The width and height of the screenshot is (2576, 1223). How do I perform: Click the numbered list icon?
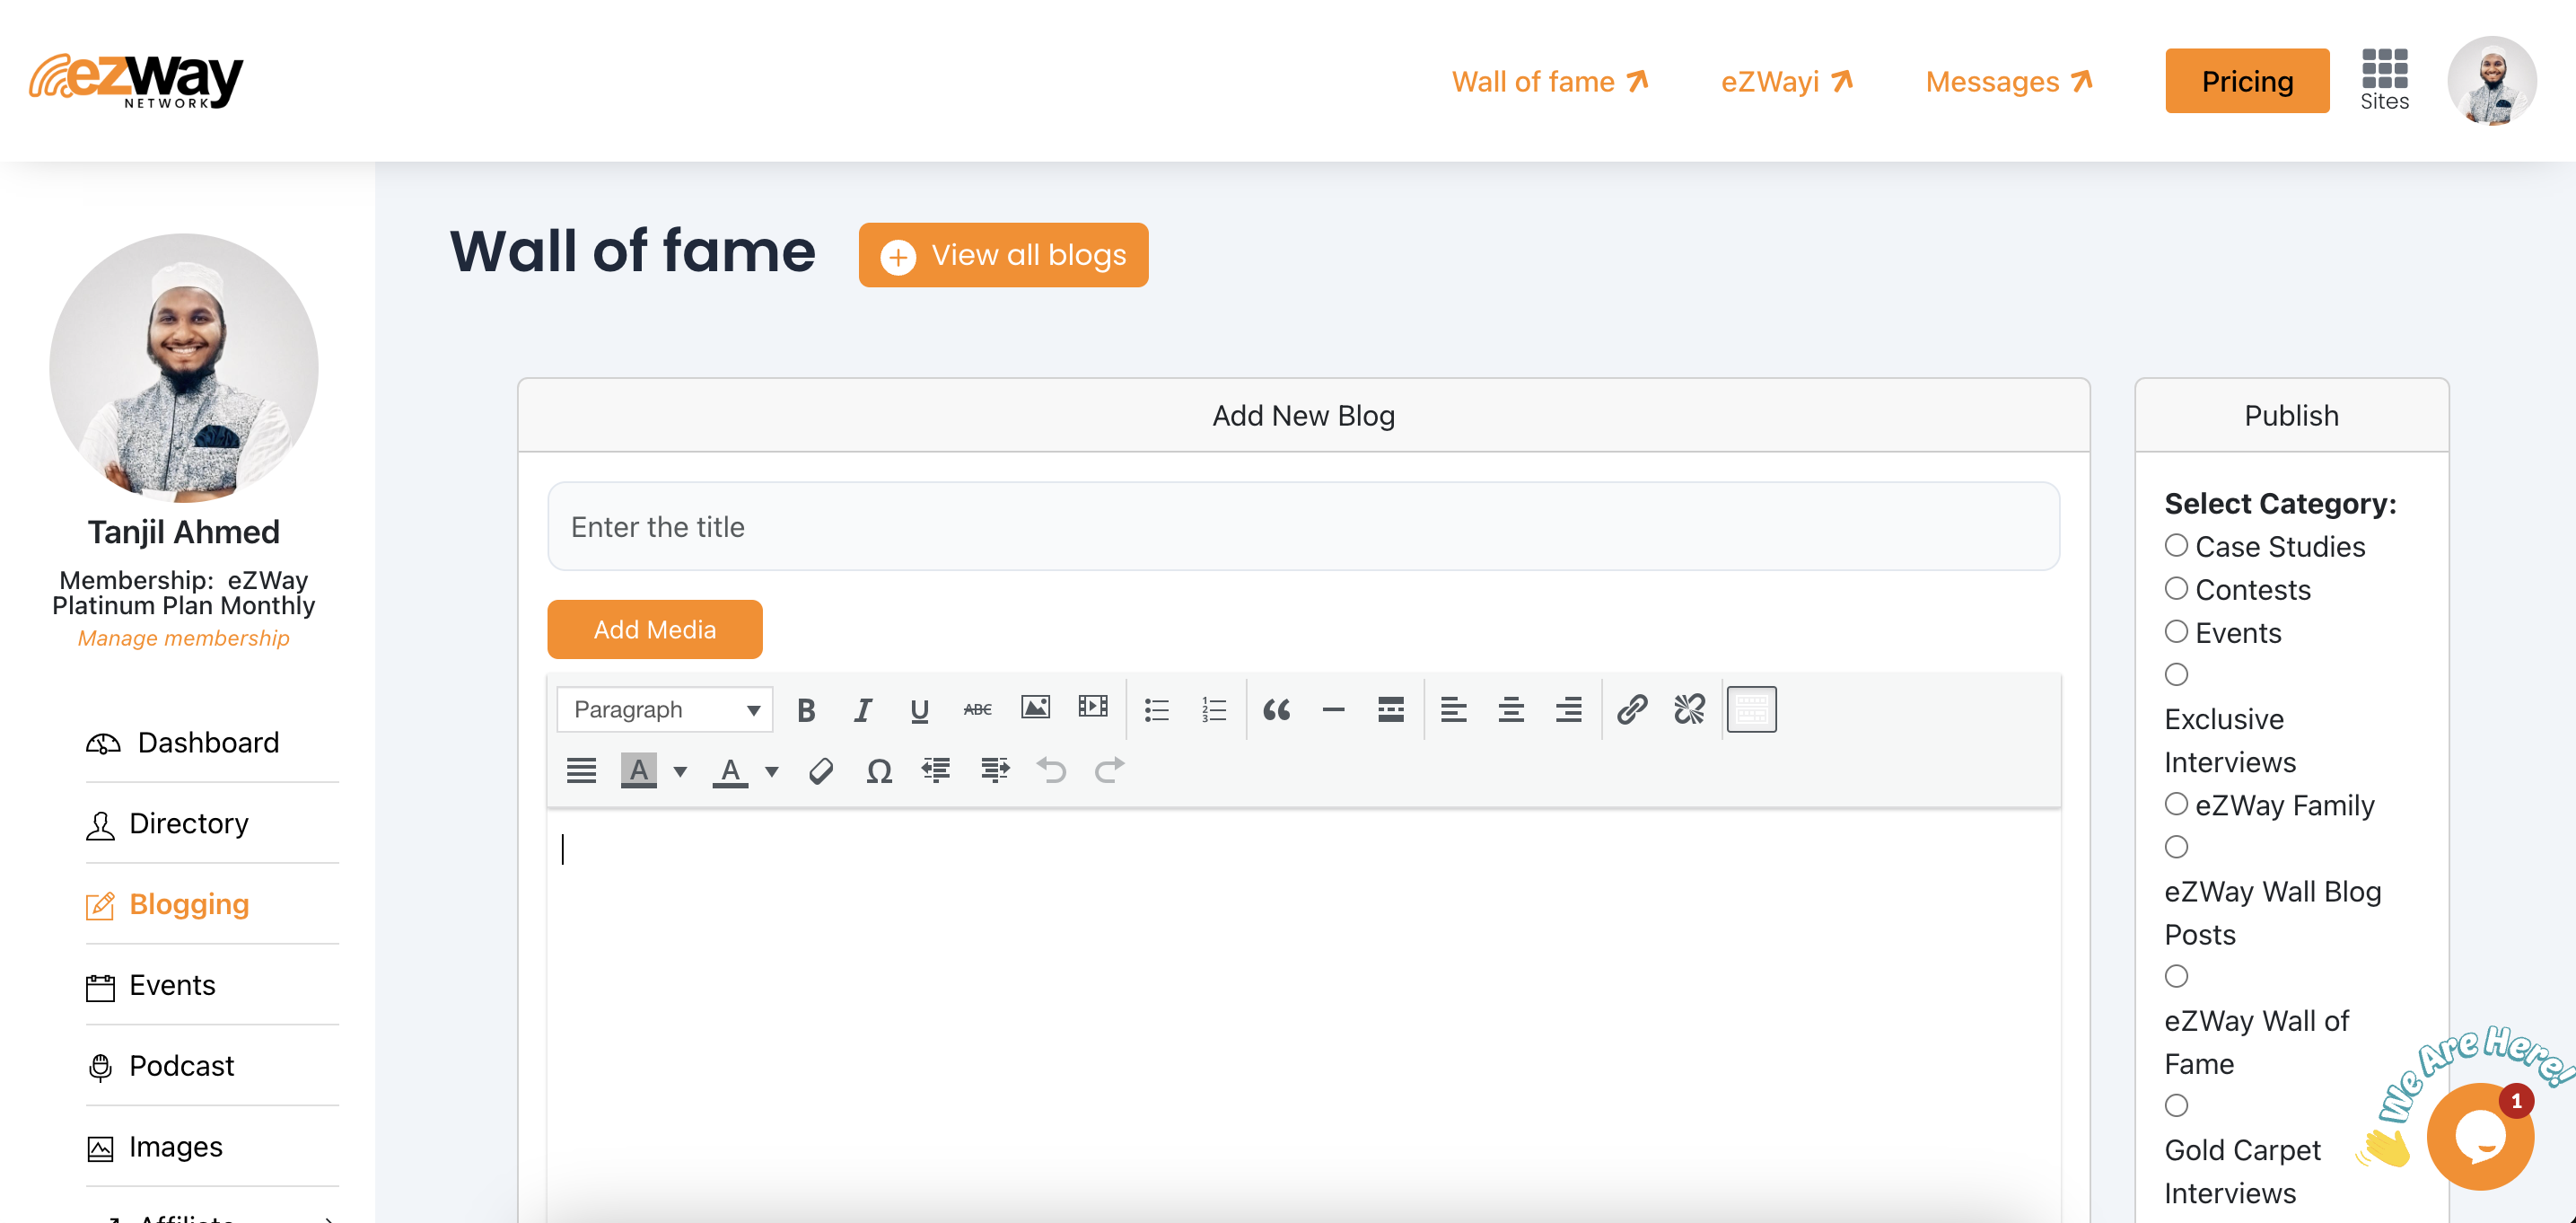tap(1213, 709)
